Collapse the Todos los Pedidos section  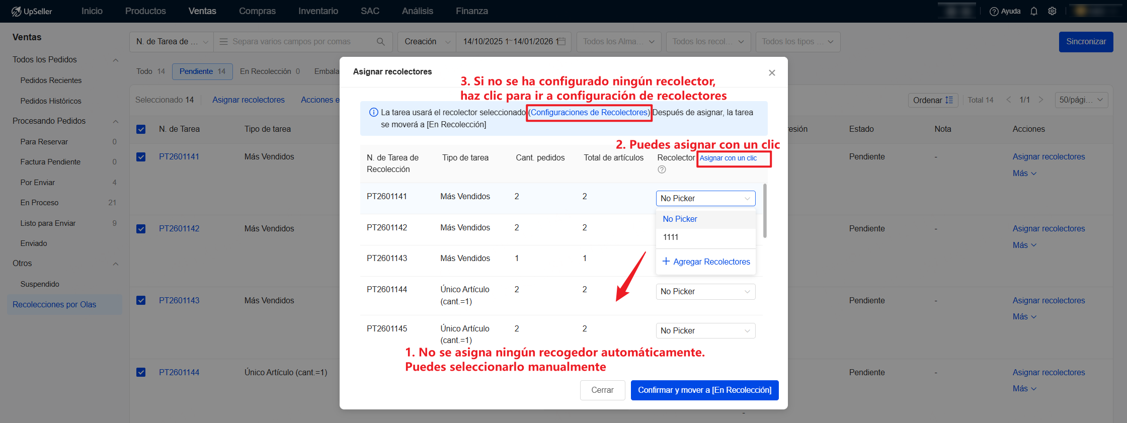116,60
